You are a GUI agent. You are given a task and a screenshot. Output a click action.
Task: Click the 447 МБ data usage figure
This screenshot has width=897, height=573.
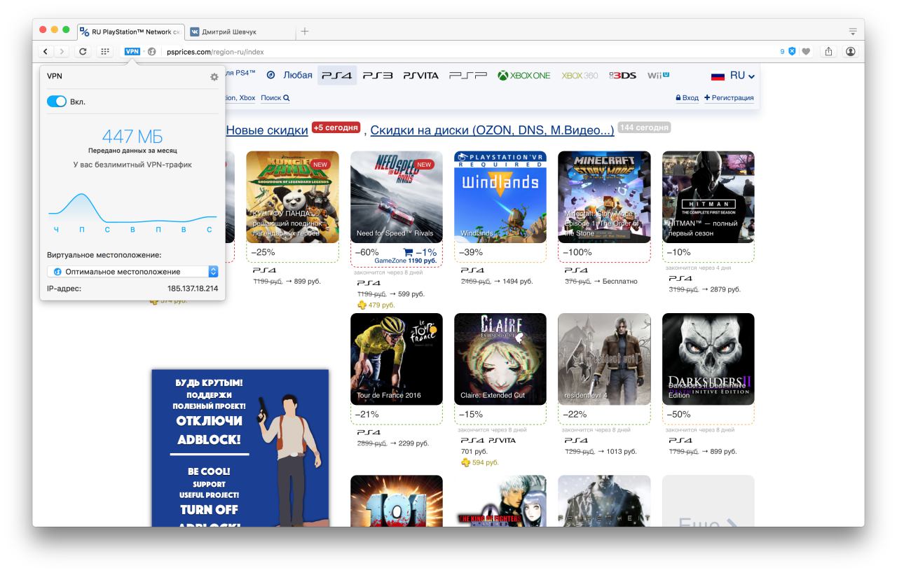pyautogui.click(x=133, y=136)
